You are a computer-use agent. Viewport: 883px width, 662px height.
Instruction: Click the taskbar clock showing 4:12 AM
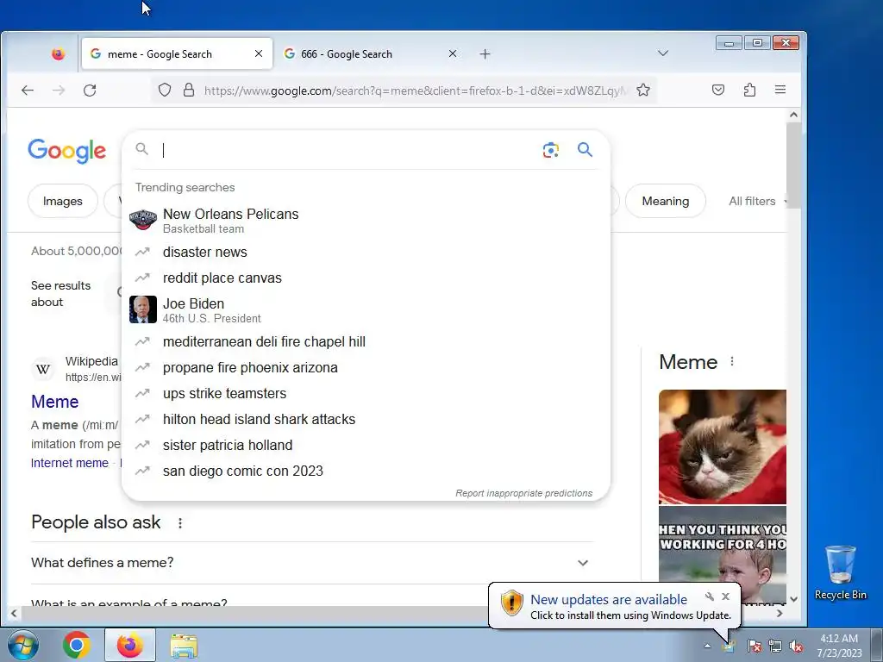tap(839, 646)
